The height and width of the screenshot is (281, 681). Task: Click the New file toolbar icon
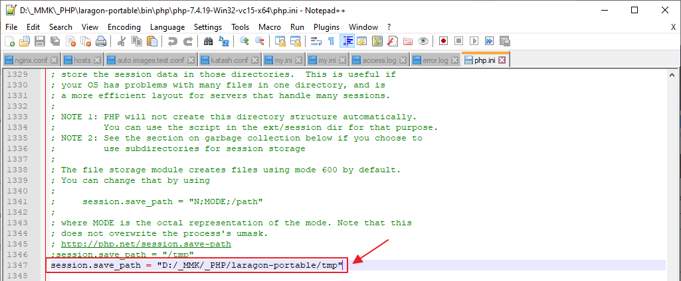coord(10,41)
